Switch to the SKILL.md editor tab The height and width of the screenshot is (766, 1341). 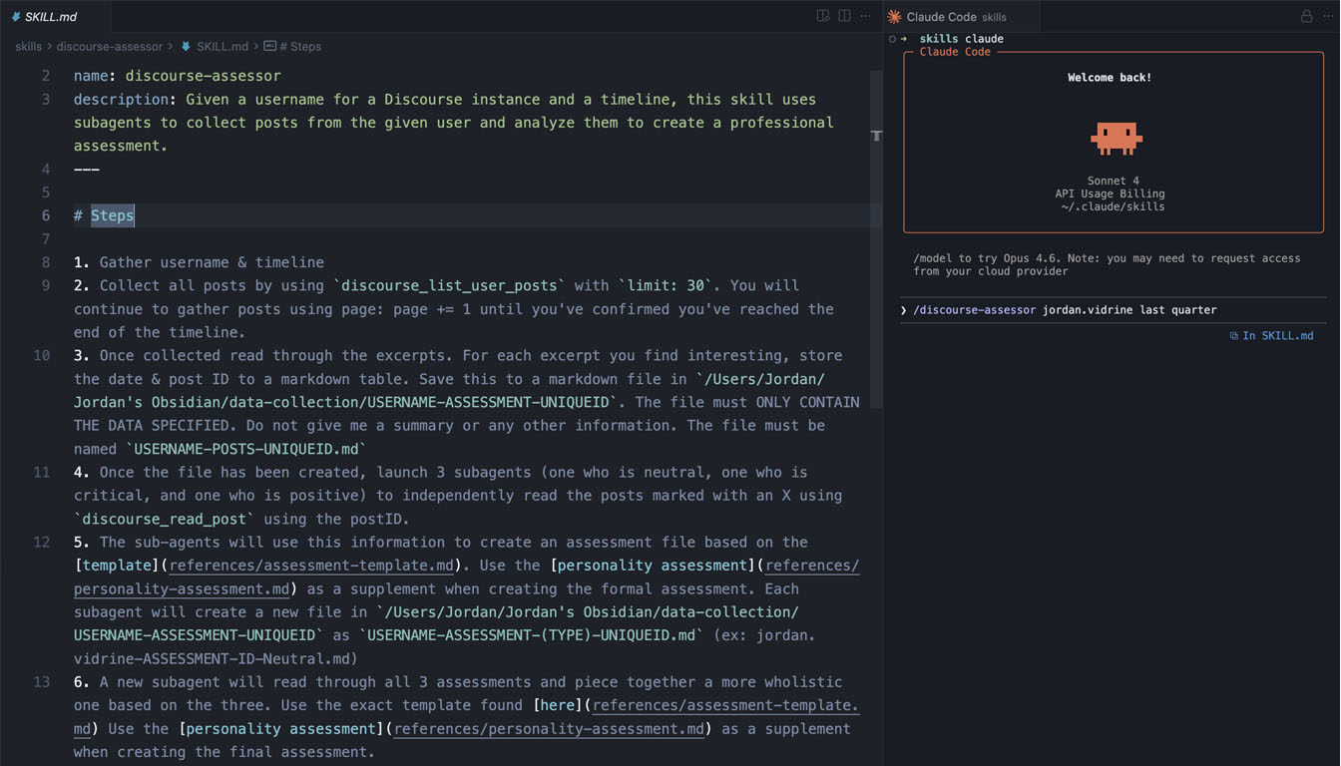50,16
